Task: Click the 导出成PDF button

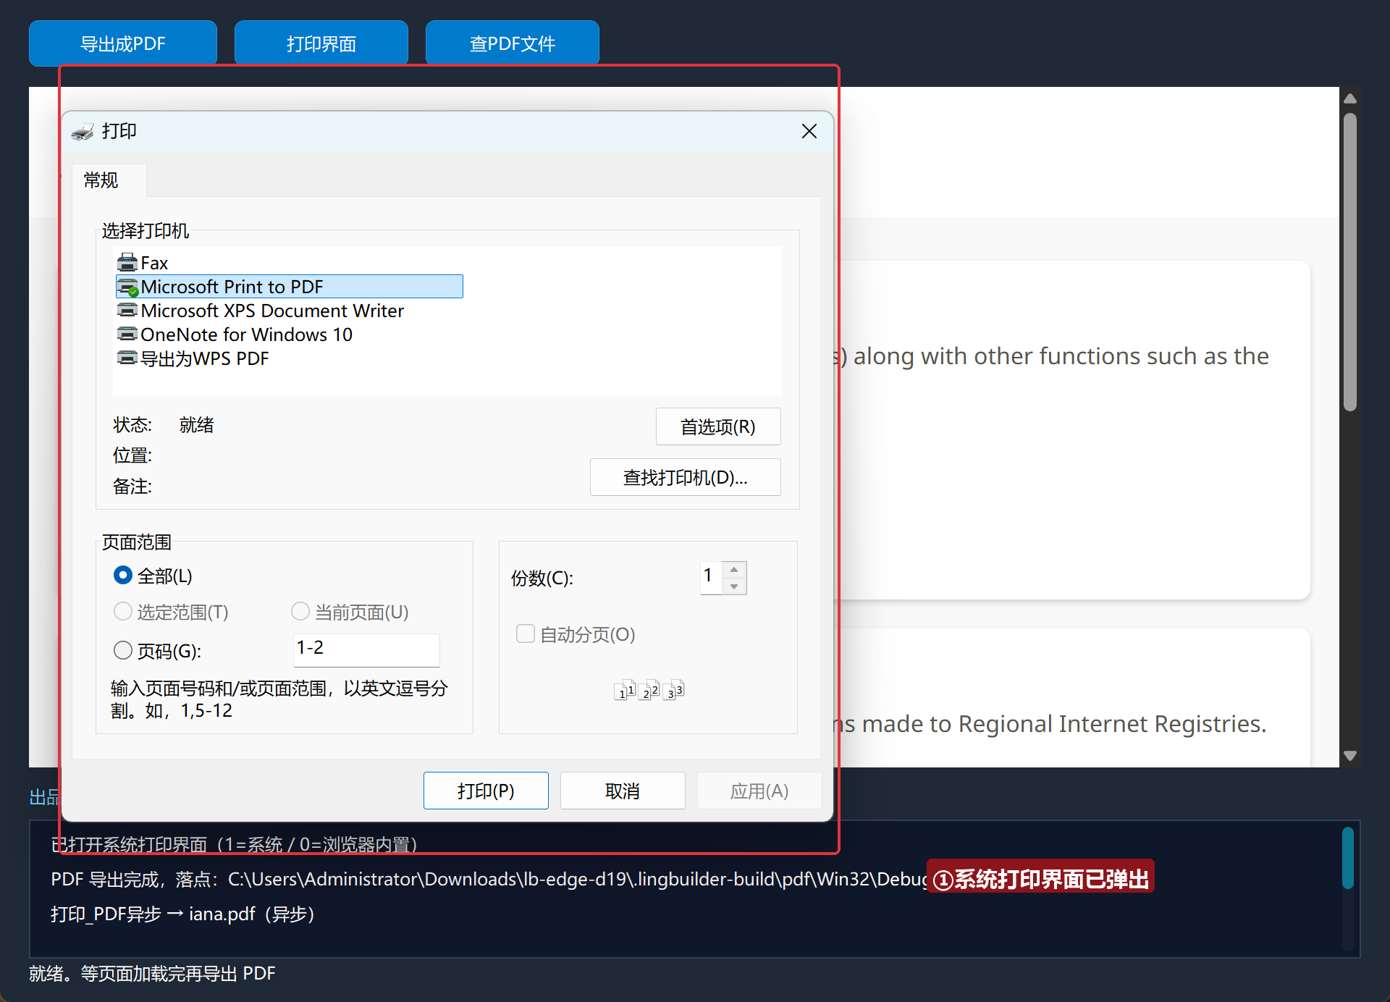Action: [123, 43]
